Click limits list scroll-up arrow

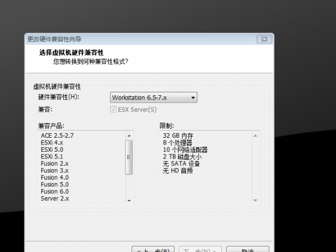tap(256, 135)
